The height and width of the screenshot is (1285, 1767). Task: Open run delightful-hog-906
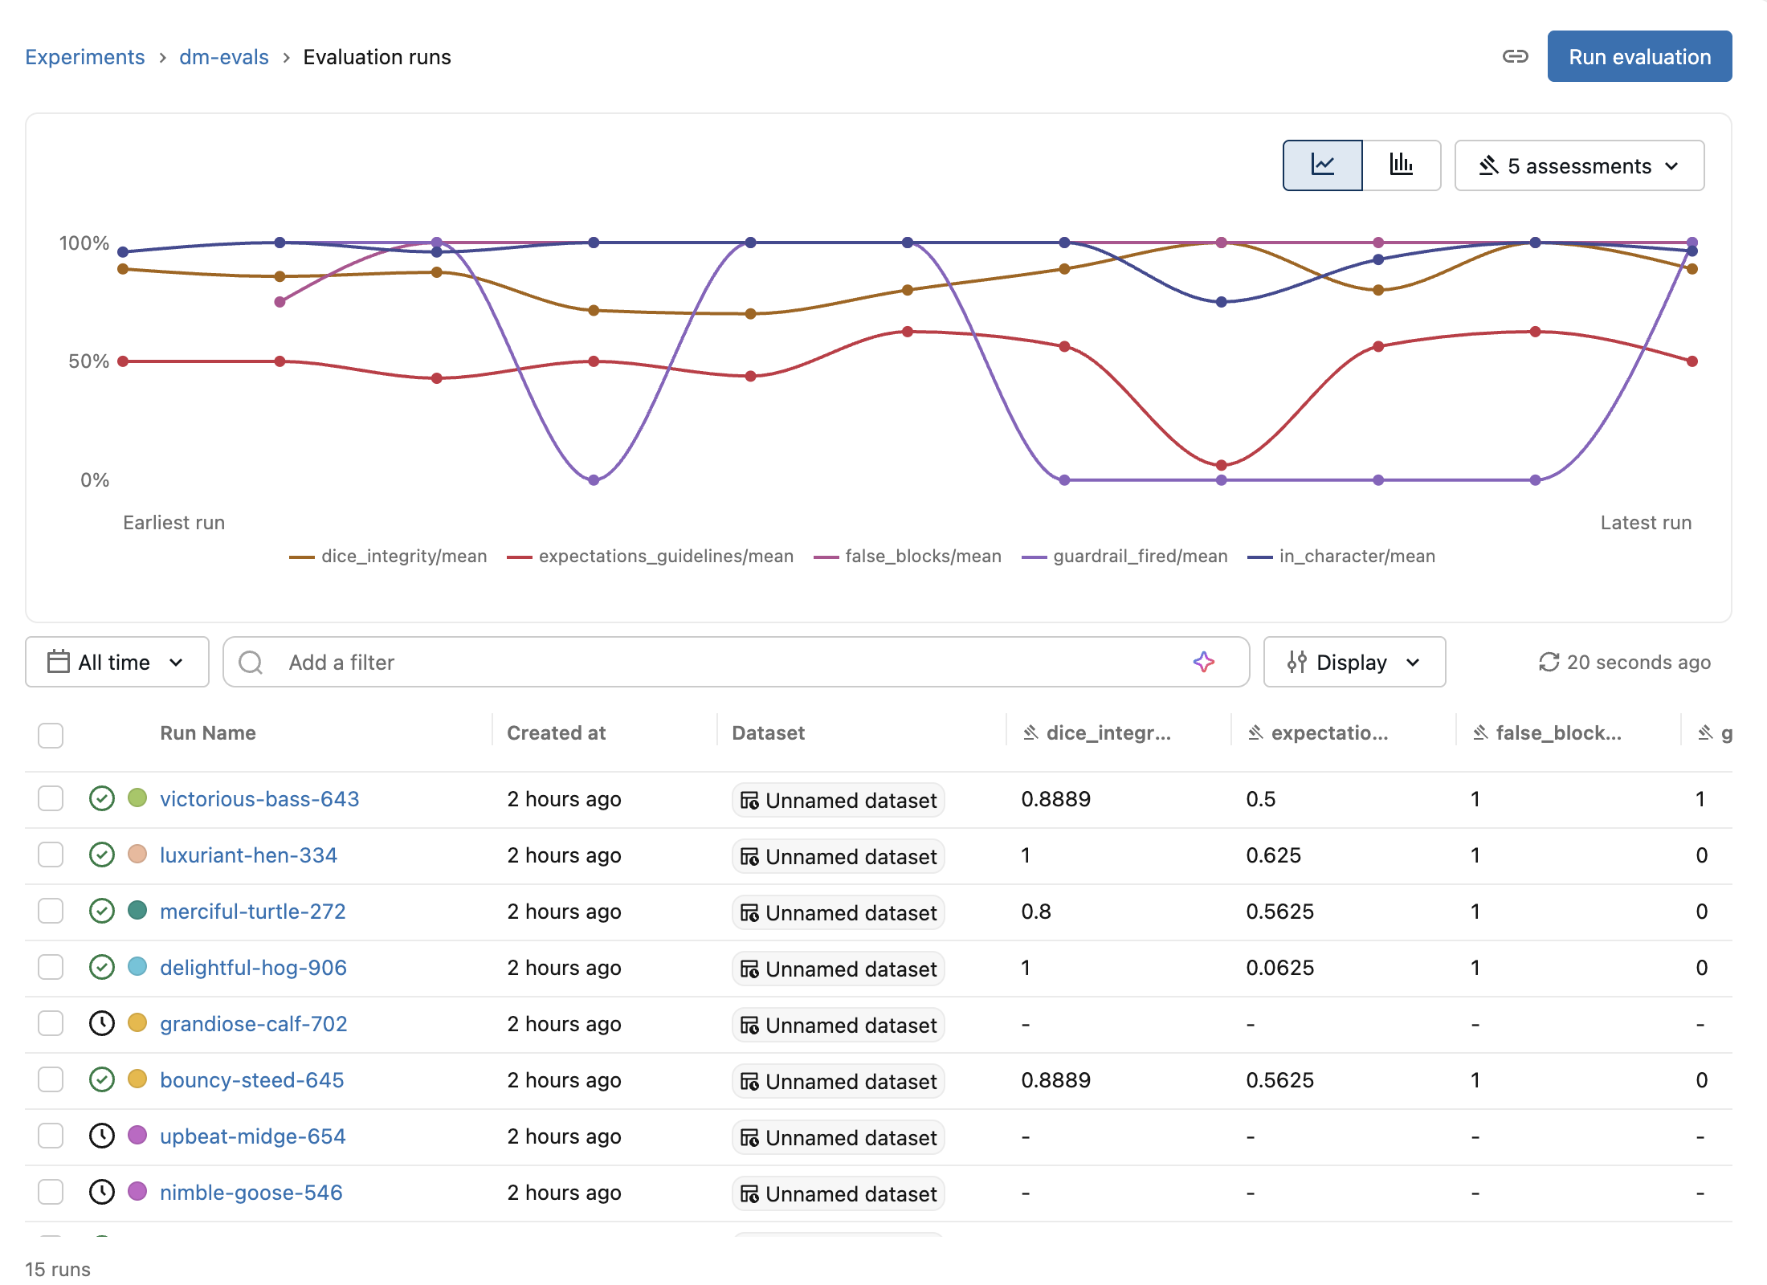tap(253, 967)
